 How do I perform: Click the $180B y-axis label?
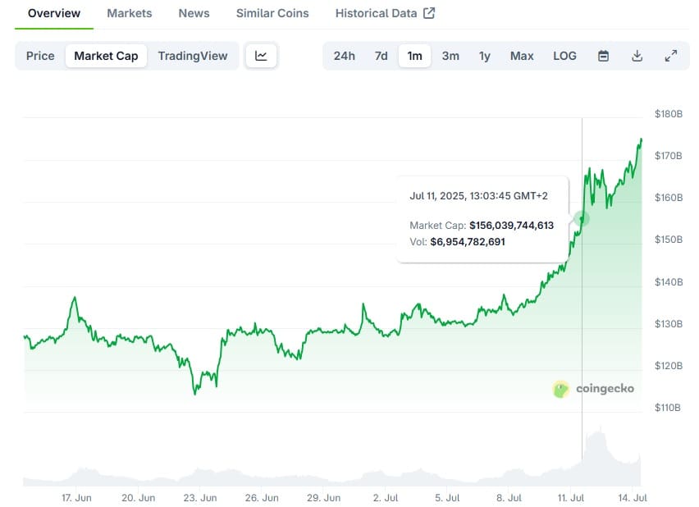pyautogui.click(x=669, y=114)
